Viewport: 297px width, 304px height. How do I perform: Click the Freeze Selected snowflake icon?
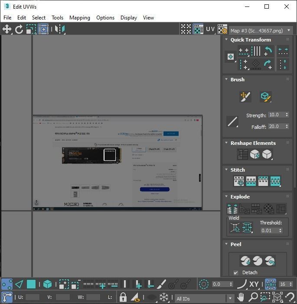click(163, 297)
